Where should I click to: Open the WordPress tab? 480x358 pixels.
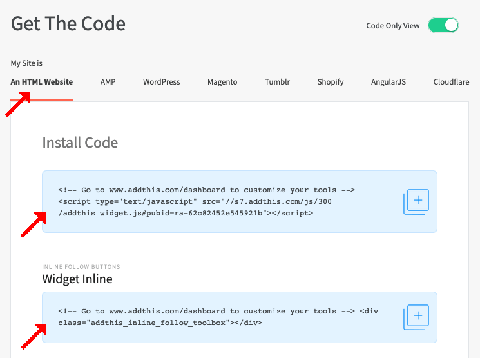coord(161,82)
